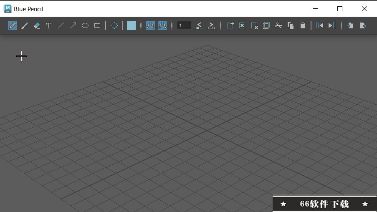The width and height of the screenshot is (377, 212).
Task: Select the Arrow tool
Action: point(73,25)
